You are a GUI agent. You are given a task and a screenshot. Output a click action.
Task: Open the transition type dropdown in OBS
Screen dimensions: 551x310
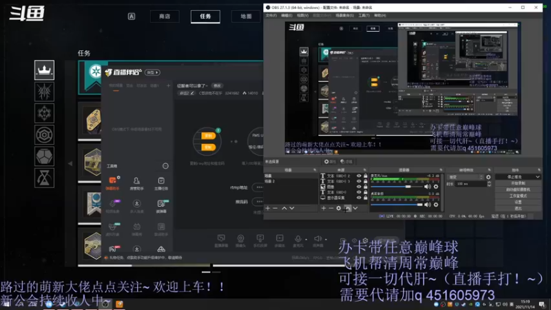(x=466, y=177)
